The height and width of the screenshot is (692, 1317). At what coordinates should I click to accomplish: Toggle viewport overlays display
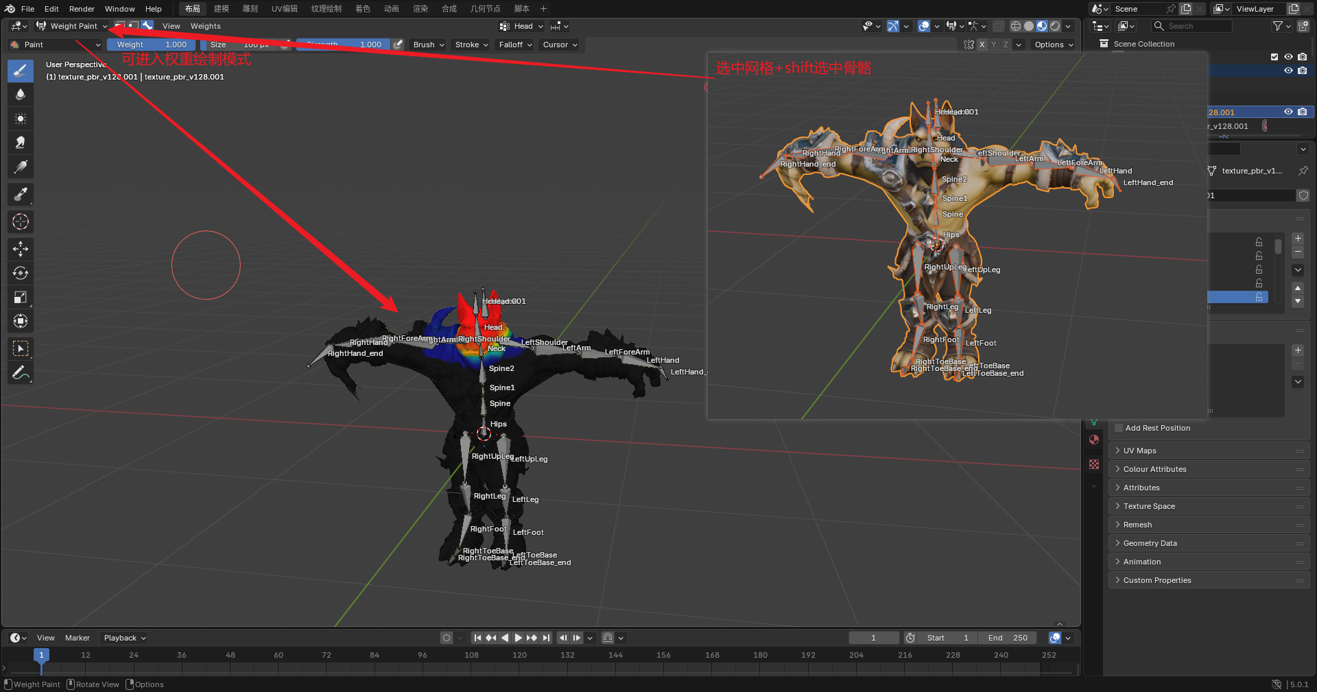(x=924, y=26)
